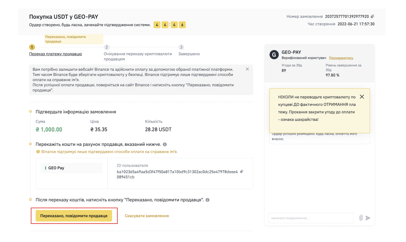
Task: Close the grey payment instructions banner
Action: pyautogui.click(x=247, y=69)
